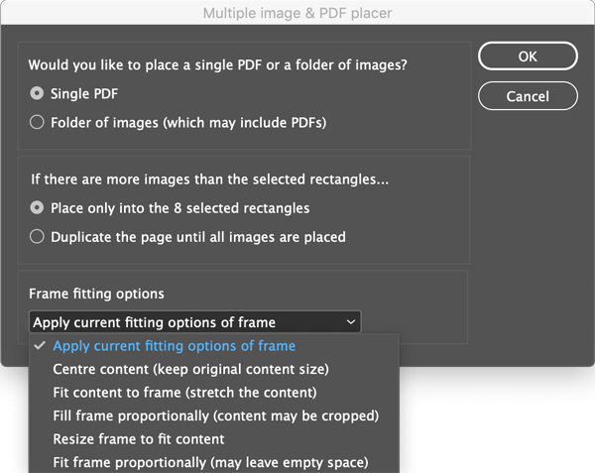Click the single PDF or folder question text
Viewport: 595px width, 473px height.
218,65
